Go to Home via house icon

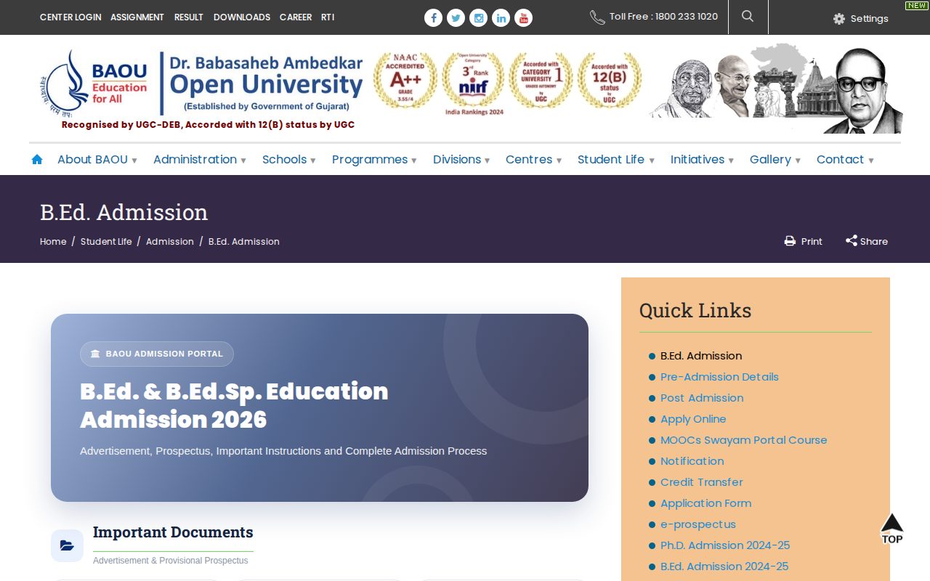pos(37,159)
